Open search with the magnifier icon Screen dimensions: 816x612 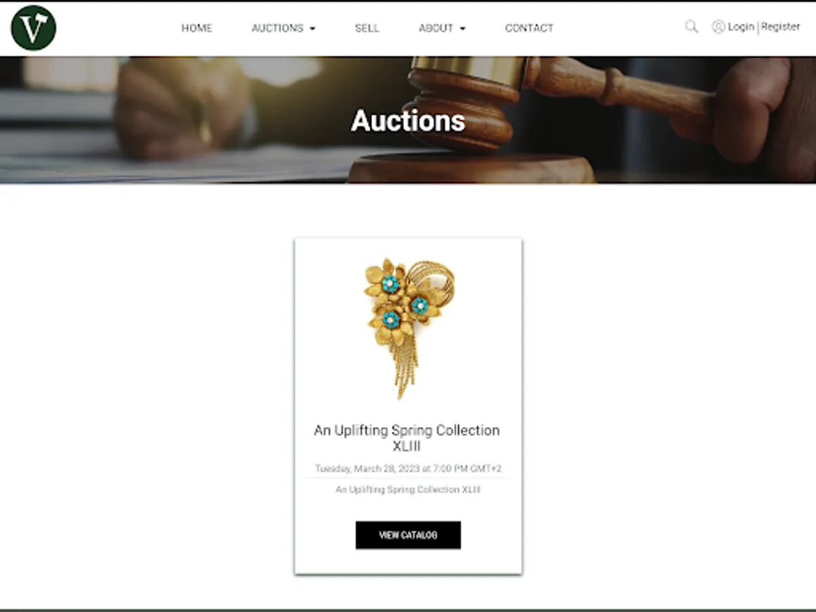[692, 27]
